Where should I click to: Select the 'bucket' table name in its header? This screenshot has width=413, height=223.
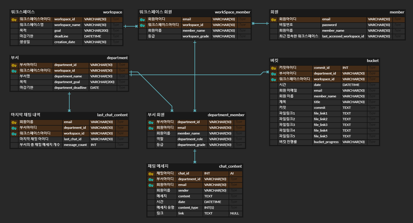point(373,61)
